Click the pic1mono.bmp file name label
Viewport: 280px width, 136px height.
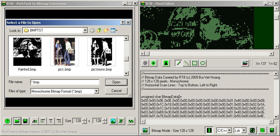click(102, 69)
